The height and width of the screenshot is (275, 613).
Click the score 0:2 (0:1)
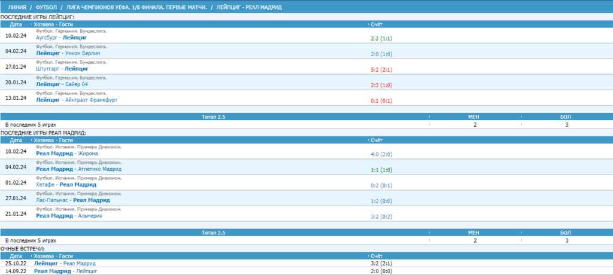tap(381, 185)
